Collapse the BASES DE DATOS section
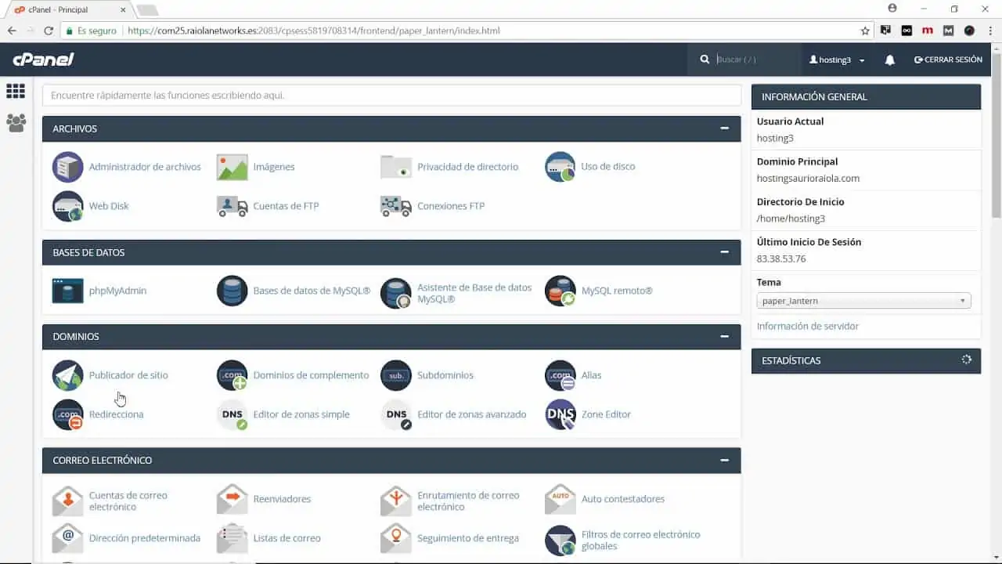Viewport: 1002px width, 564px height. pos(725,252)
